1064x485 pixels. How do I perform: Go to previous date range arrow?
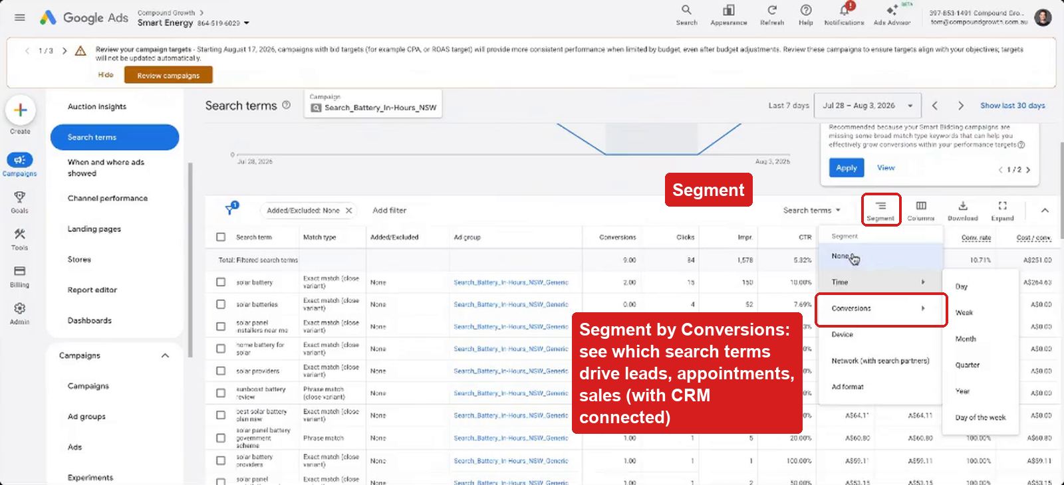pos(934,106)
